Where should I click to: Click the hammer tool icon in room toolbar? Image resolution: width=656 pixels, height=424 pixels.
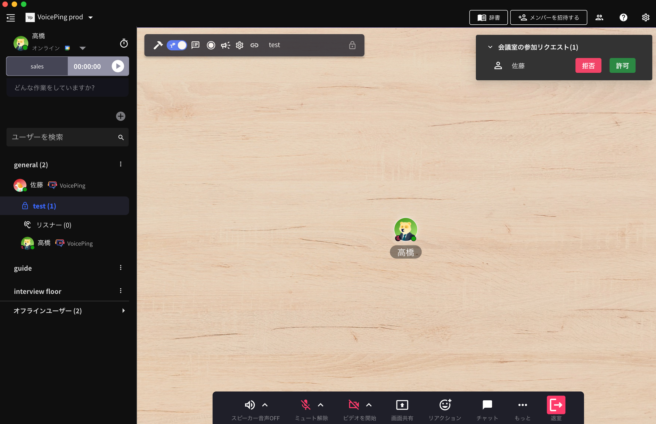(x=158, y=45)
